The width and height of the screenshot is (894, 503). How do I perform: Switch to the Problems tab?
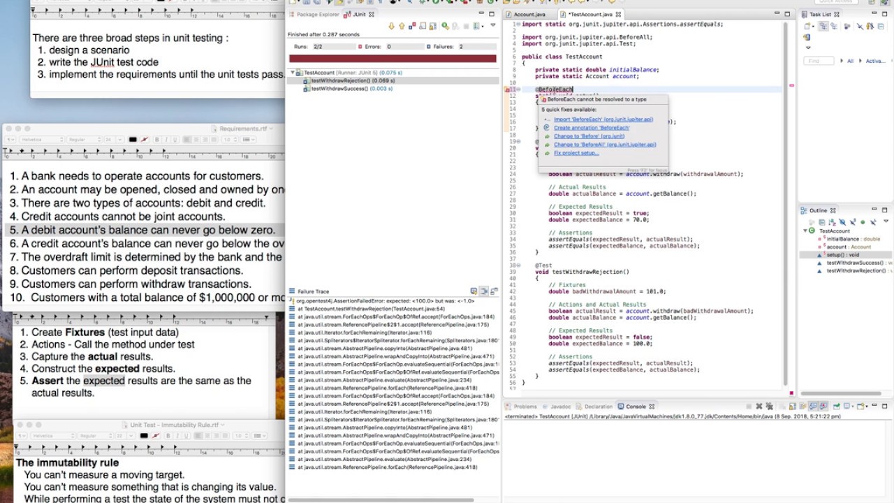pos(525,407)
